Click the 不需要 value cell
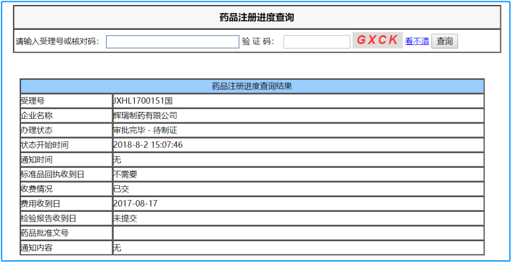Screen dimensions: 511x262 [x=125, y=174]
